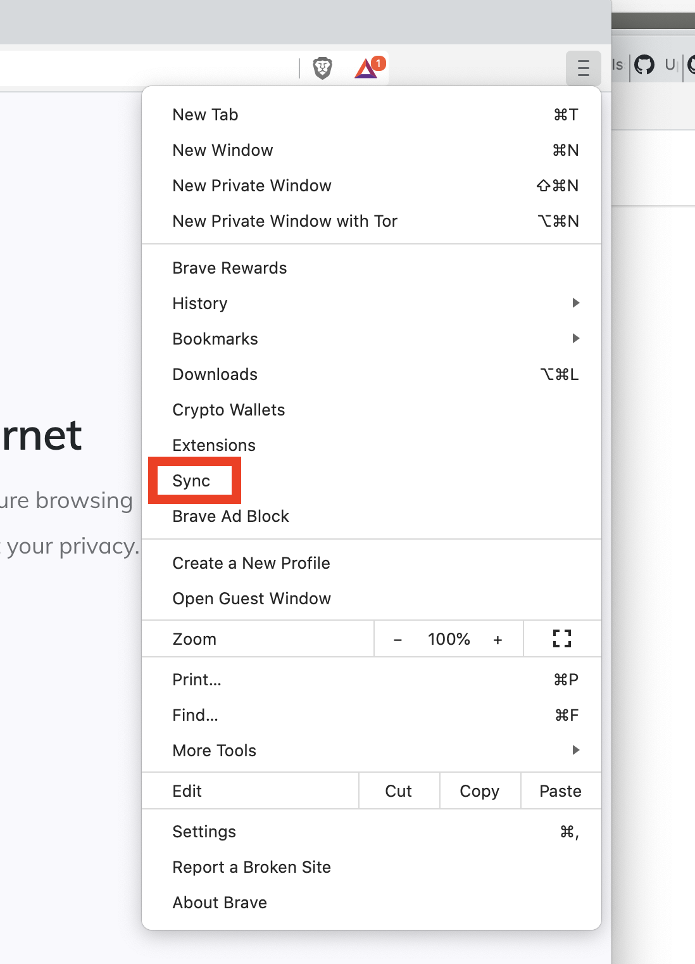Click the hamburger menu icon
This screenshot has width=695, height=964.
(583, 68)
